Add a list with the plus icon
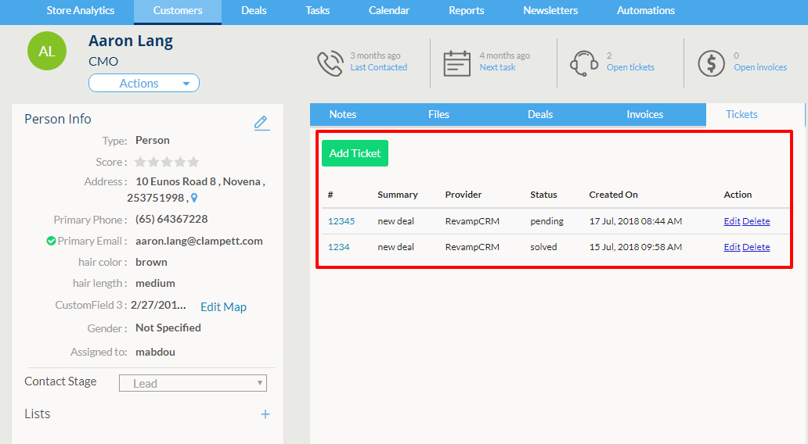The image size is (808, 444). (x=265, y=414)
